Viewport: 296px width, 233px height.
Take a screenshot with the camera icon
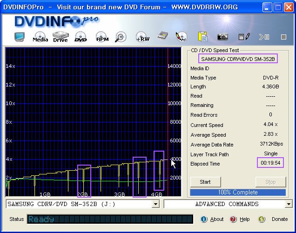tap(223, 37)
